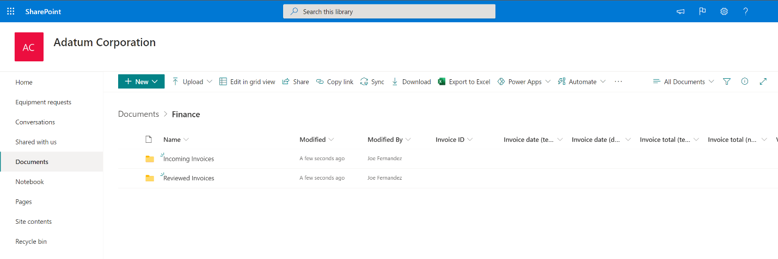Open the Invoice date (te... column menu
The height and width of the screenshot is (259, 778).
[533, 140]
